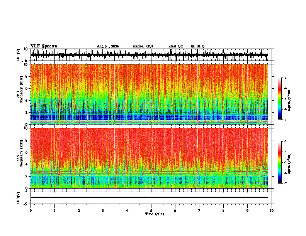This screenshot has height=236, width=306.
Task: Click the ch.2 frequency tick label 6
Action: tap(27, 152)
